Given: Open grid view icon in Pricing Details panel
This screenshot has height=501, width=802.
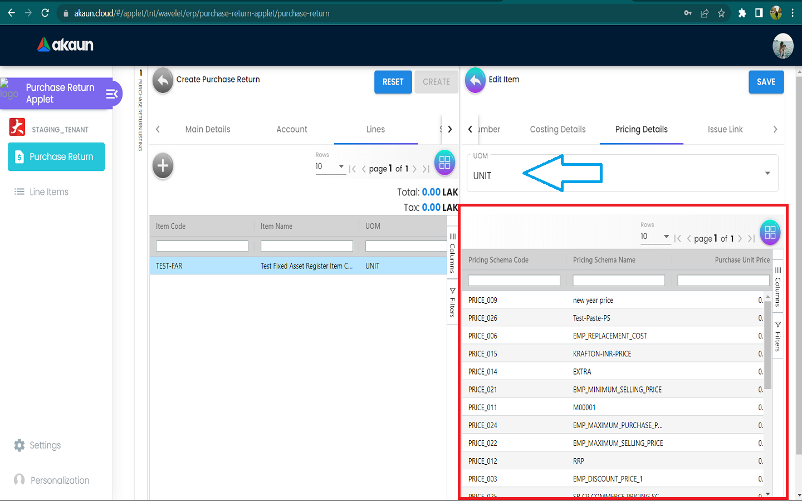Looking at the screenshot, I should click(x=770, y=233).
